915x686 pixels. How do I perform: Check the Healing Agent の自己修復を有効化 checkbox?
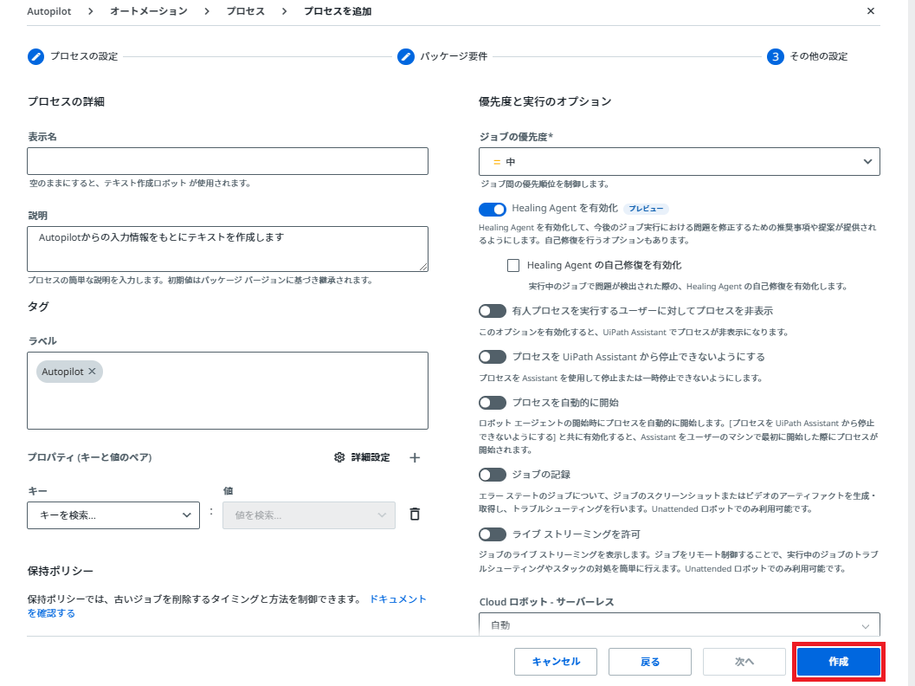click(x=513, y=265)
